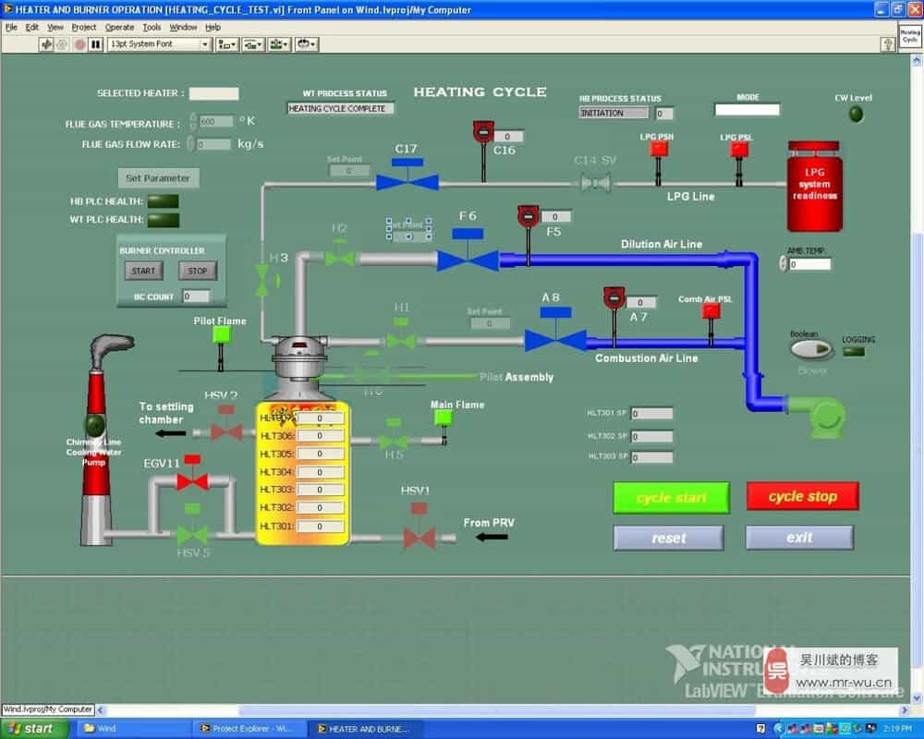This screenshot has height=739, width=924.
Task: Click the red cycle stop button
Action: click(x=803, y=496)
